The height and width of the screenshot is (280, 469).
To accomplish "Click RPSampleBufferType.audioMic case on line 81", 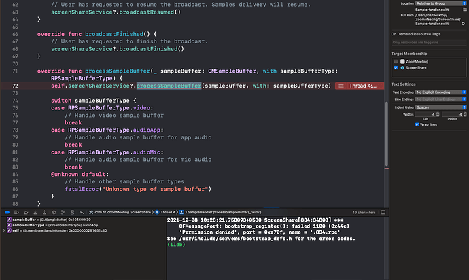I will (116, 152).
